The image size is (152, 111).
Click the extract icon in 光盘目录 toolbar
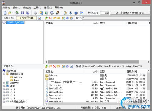tap(64, 18)
